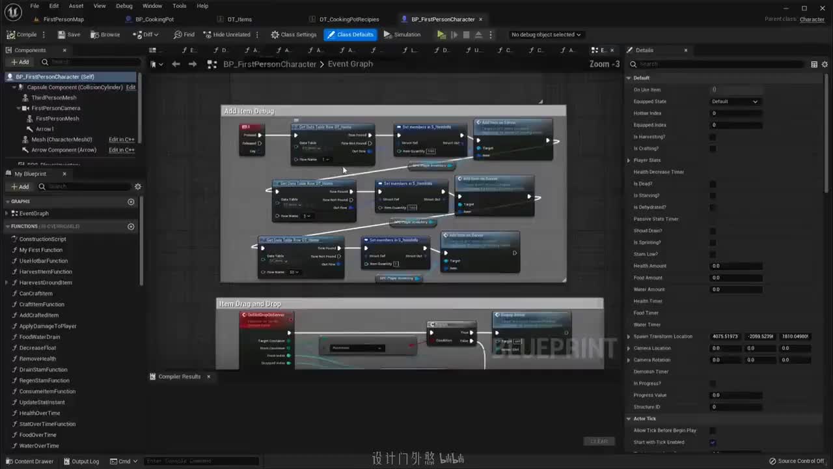Compile the blueprint
The width and height of the screenshot is (833, 469).
[22, 35]
